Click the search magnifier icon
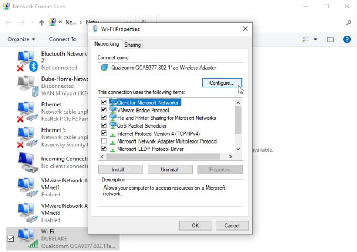Screen dimensions: 357x252 [x=349, y=23]
